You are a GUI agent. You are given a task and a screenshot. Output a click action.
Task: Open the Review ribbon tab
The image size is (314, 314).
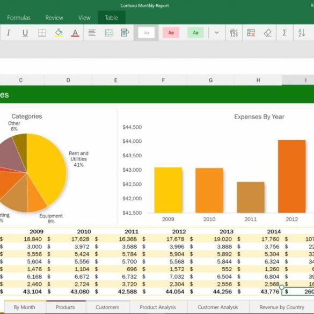[54, 18]
